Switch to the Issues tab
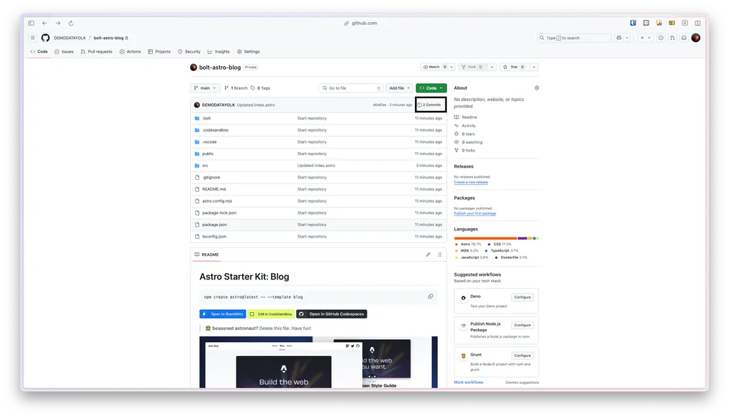The image size is (729, 418). pyautogui.click(x=64, y=52)
